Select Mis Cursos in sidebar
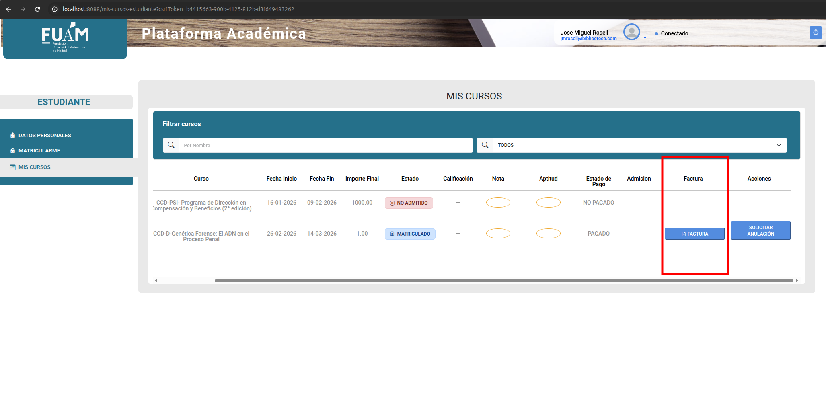The width and height of the screenshot is (826, 407). pos(34,167)
